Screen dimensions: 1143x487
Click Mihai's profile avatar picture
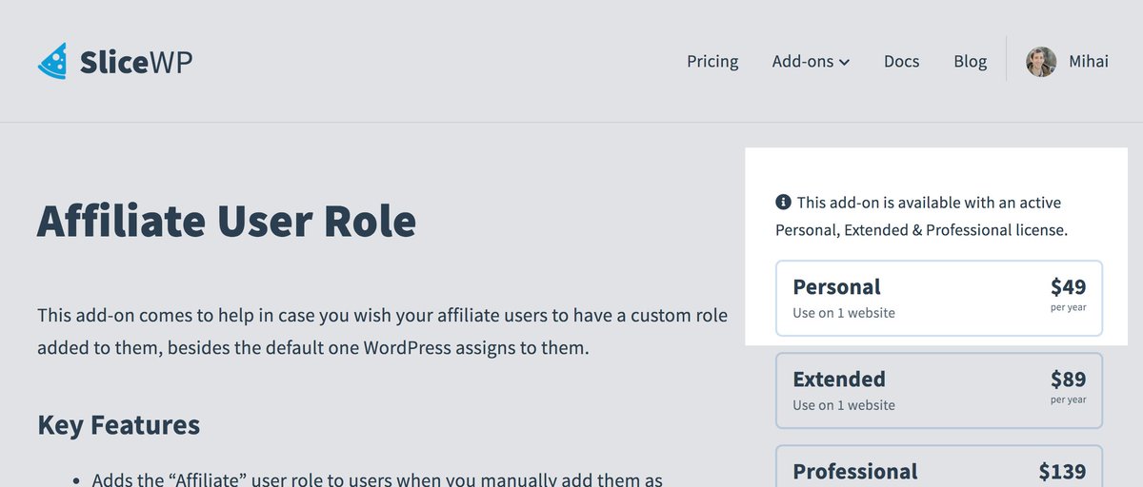click(1041, 62)
